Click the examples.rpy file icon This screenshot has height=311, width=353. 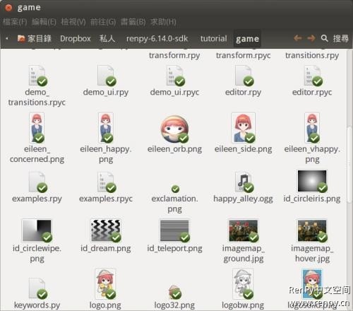point(37,182)
